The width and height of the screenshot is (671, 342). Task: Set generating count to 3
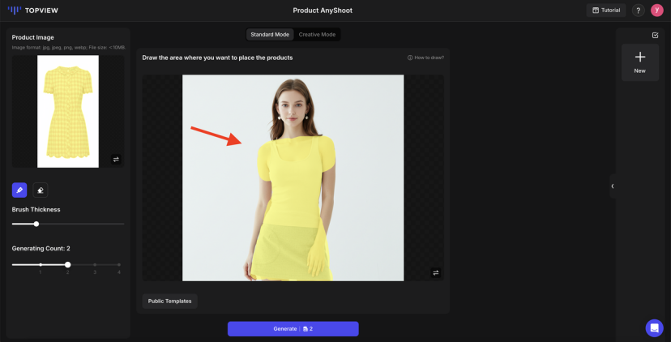pos(95,265)
